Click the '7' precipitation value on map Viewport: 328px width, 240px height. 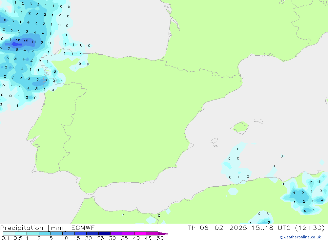(9, 49)
